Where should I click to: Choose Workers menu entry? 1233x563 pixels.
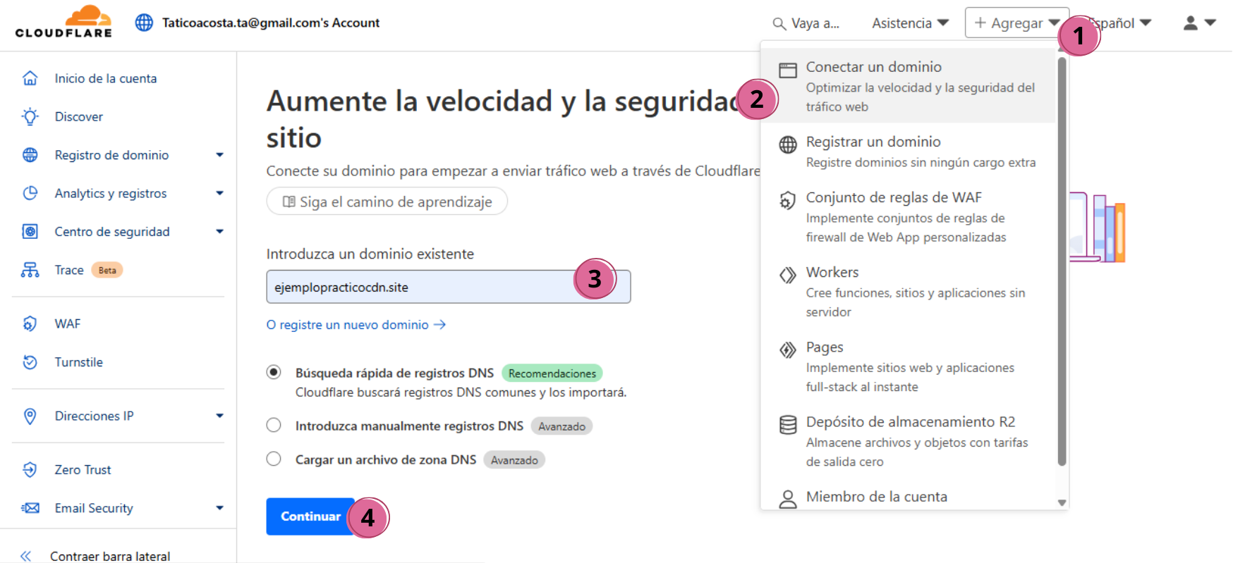[908, 292]
